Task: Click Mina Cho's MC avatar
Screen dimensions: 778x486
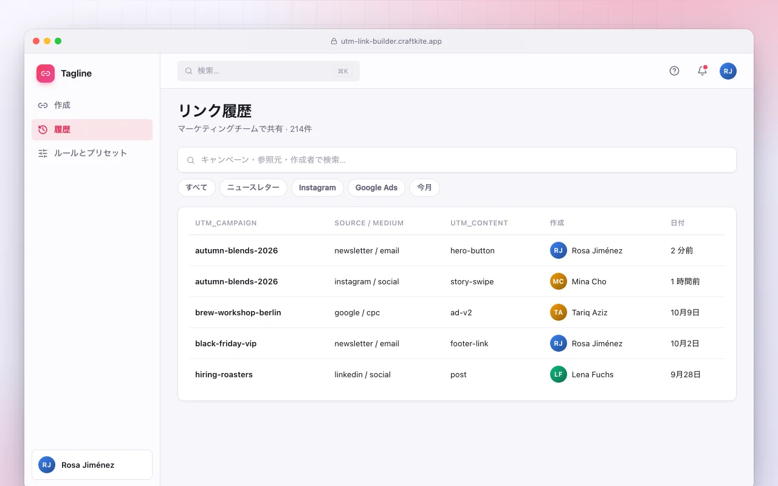Action: click(559, 281)
